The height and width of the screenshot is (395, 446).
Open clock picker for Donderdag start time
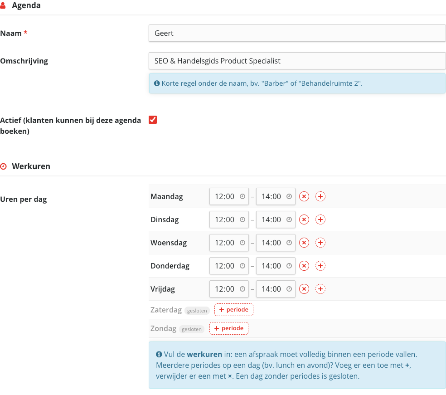(242, 266)
